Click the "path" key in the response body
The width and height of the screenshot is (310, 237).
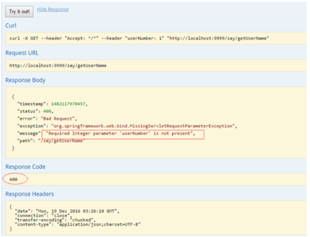point(24,141)
